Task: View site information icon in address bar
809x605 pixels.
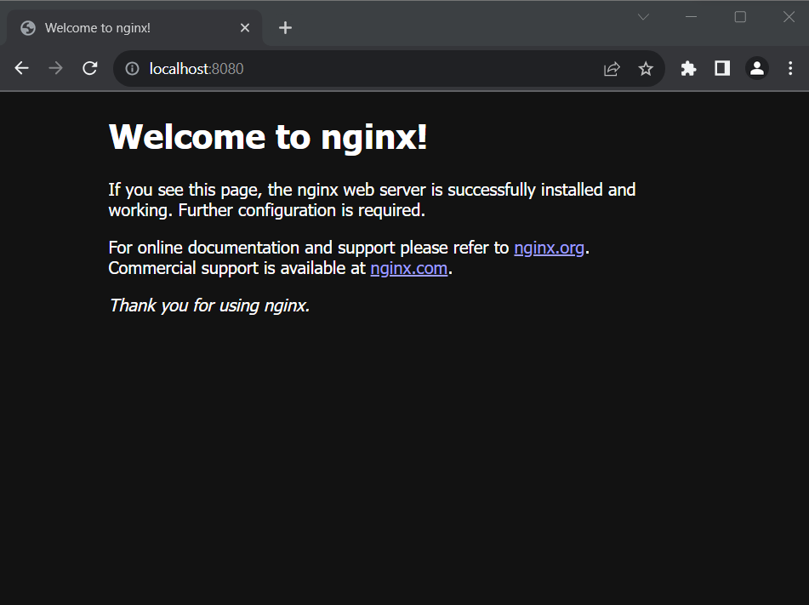Action: click(x=132, y=69)
